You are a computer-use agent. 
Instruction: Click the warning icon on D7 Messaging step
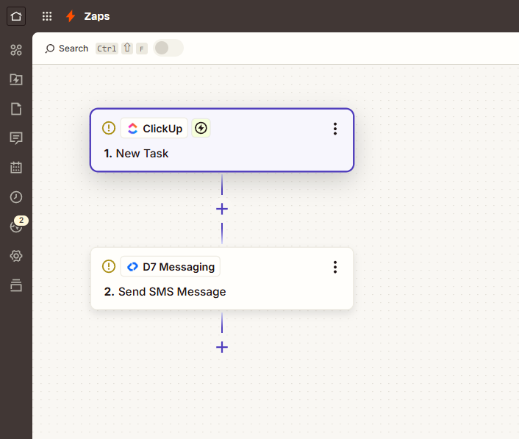coord(109,266)
